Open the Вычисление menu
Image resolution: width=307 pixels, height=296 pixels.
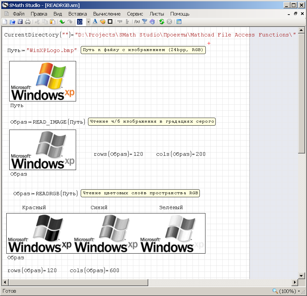[107, 14]
